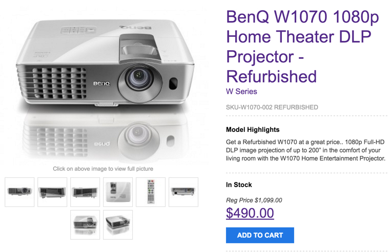
Task: Click the Refurbished W1070 description paragraph
Action: pyautogui.click(x=305, y=150)
